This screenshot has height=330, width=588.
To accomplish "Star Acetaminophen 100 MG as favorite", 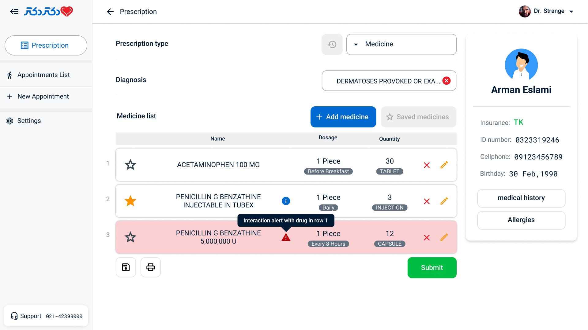I will point(130,165).
